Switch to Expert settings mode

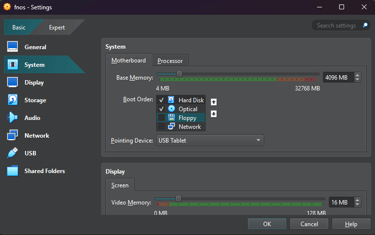[x=57, y=28]
